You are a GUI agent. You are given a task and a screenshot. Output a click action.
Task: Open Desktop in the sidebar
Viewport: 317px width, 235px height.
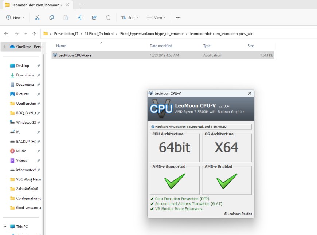23,65
